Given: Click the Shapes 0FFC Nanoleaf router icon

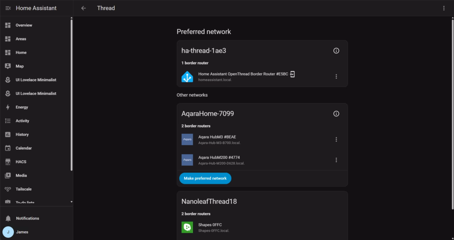Looking at the screenshot, I should click(187, 227).
